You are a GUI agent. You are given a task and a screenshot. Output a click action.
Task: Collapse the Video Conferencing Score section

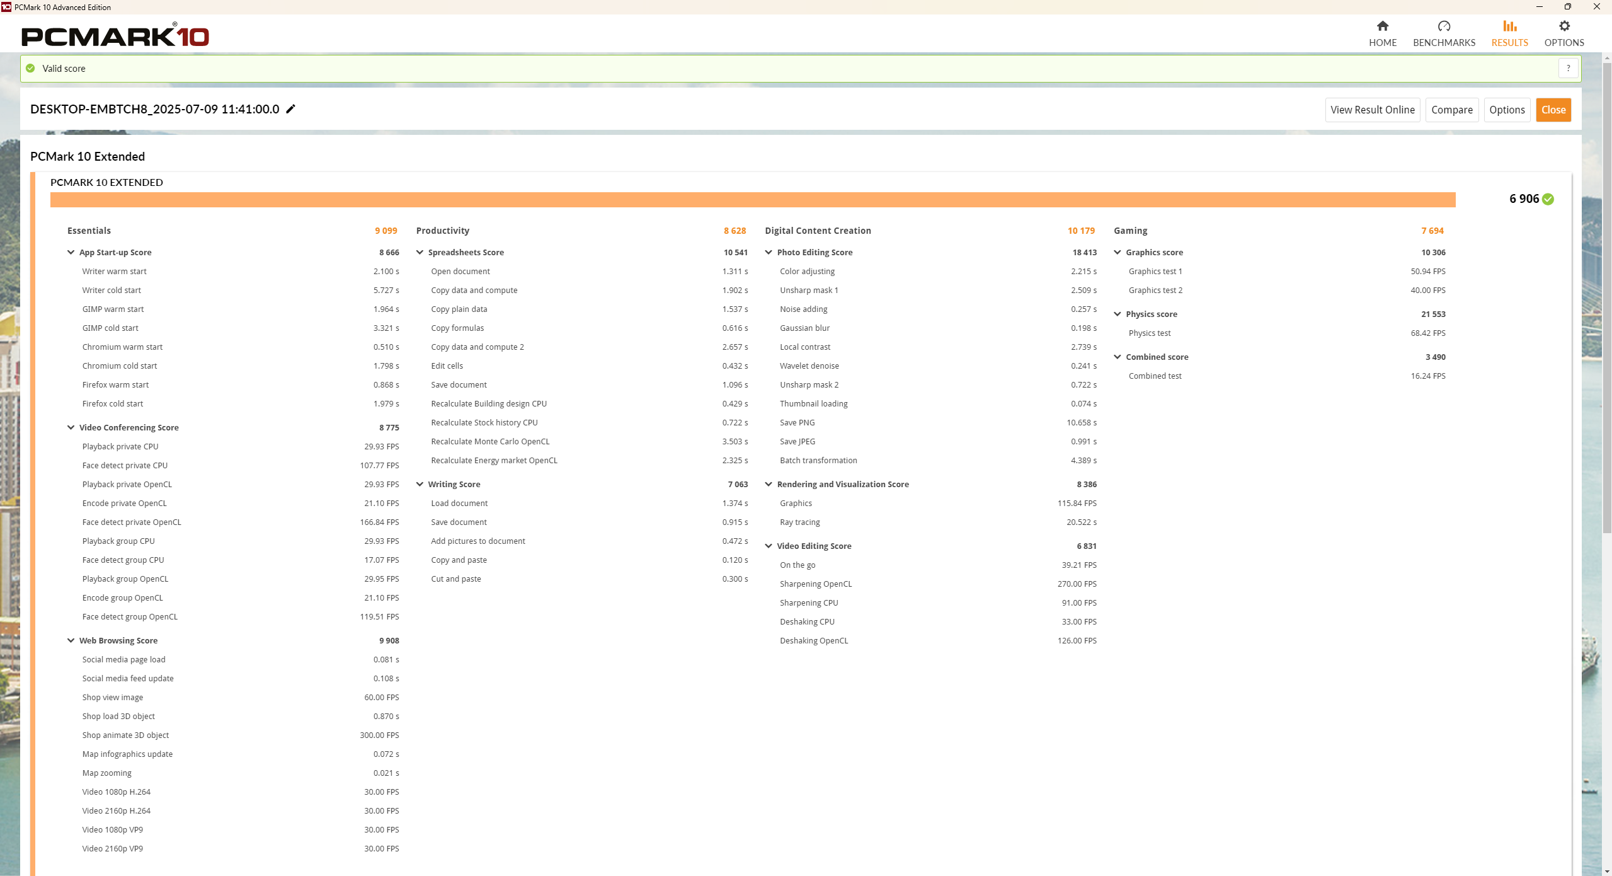[71, 427]
